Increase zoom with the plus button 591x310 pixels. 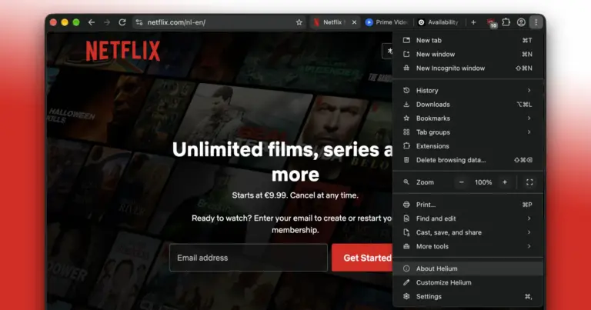(x=505, y=182)
